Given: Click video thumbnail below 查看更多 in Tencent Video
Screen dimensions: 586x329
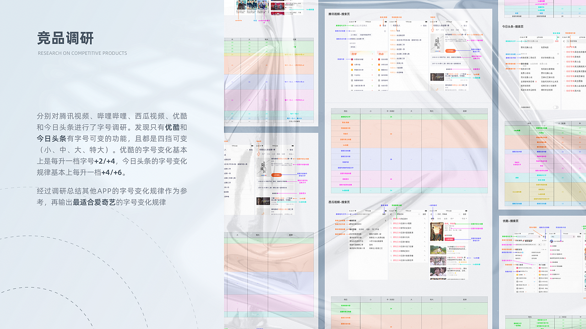Looking at the screenshot, I should [437, 77].
